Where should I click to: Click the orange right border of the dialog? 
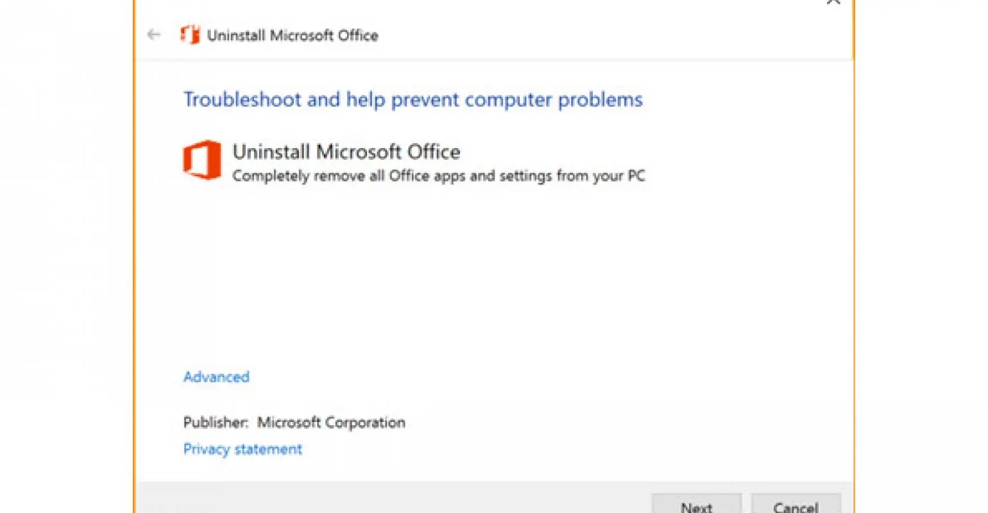854,256
